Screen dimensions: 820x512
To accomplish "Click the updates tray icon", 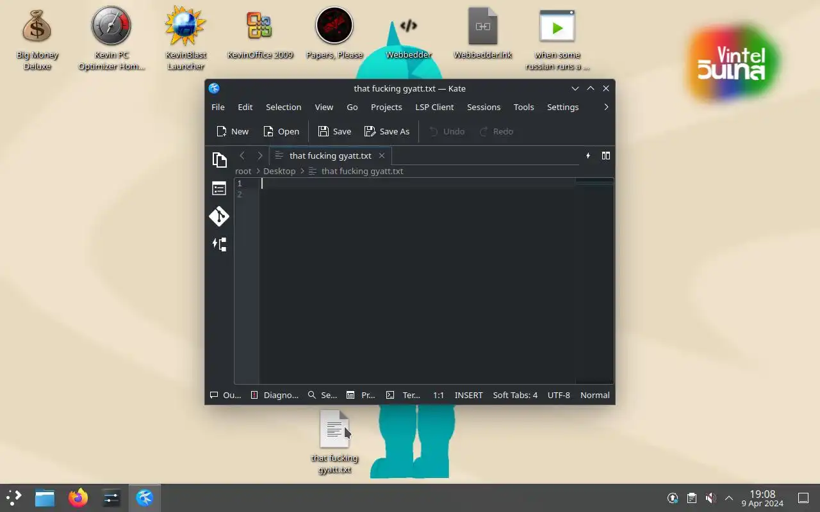I will tap(673, 498).
